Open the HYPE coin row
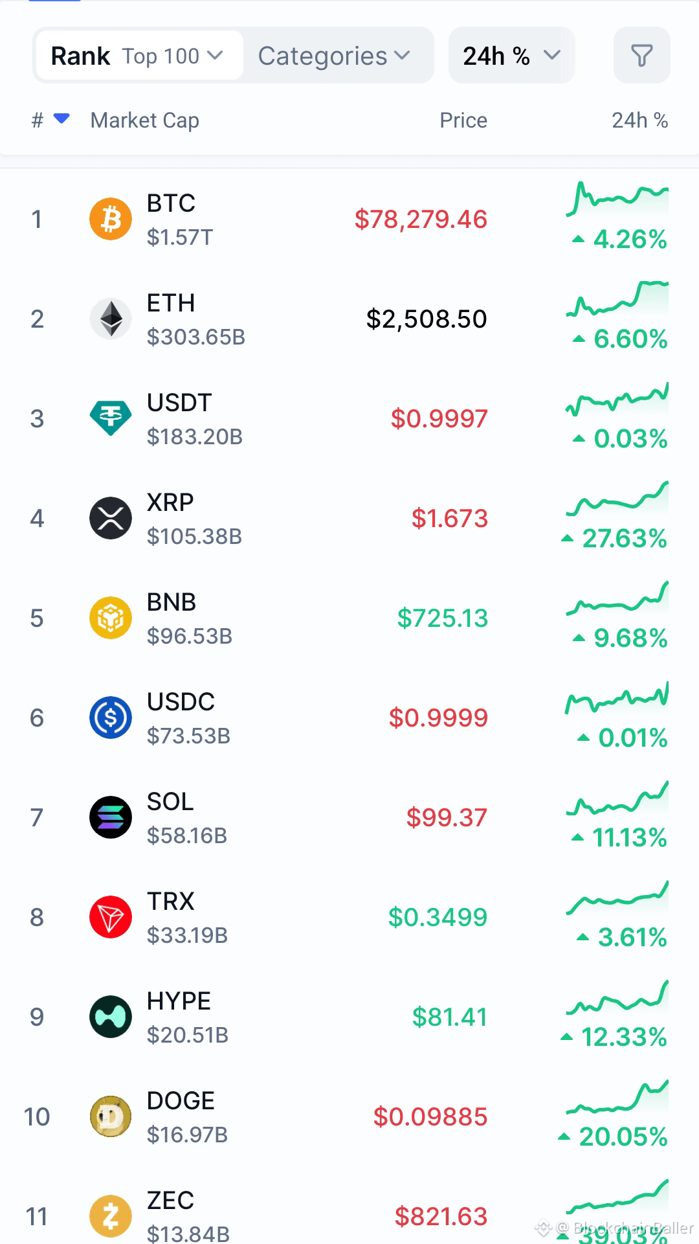The height and width of the screenshot is (1244, 699). click(x=349, y=1017)
